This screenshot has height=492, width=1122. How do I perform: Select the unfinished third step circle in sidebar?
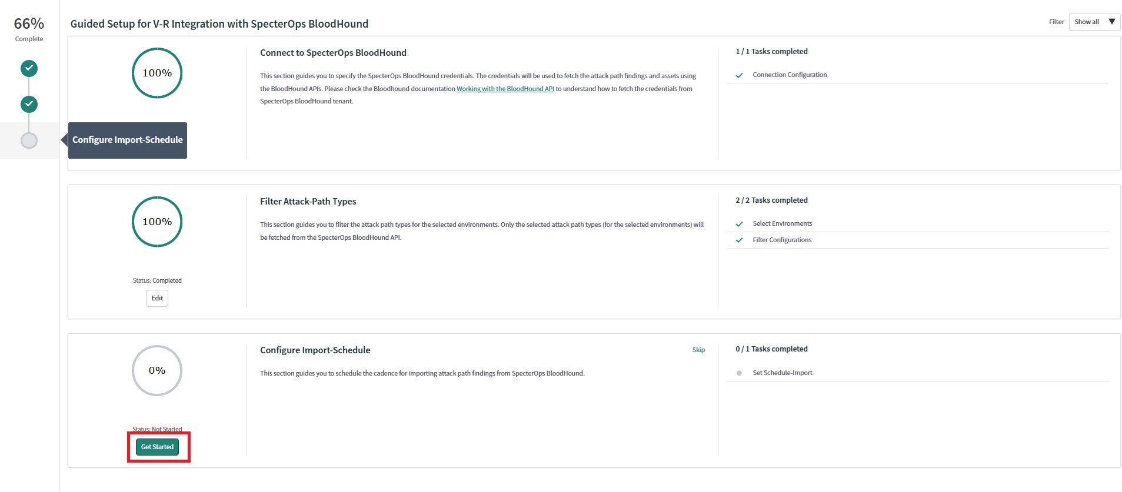[x=29, y=140]
